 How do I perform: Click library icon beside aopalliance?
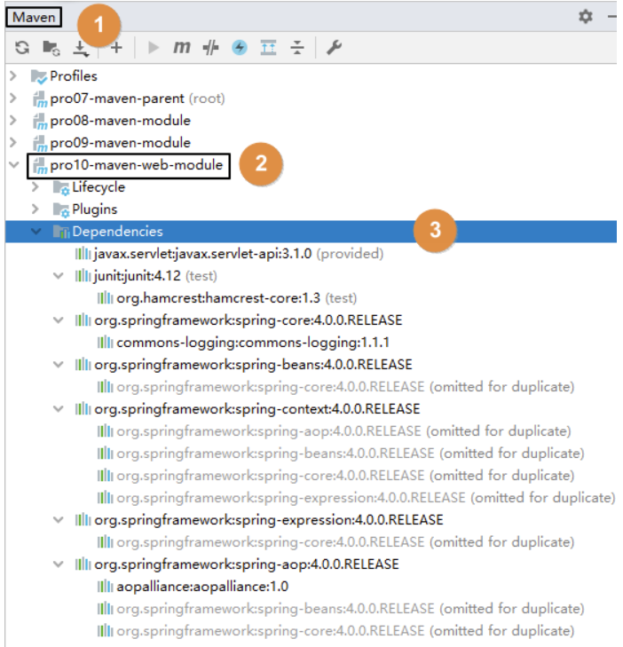point(106,587)
